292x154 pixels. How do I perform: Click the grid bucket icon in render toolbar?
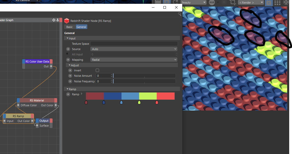[x=277, y=2]
